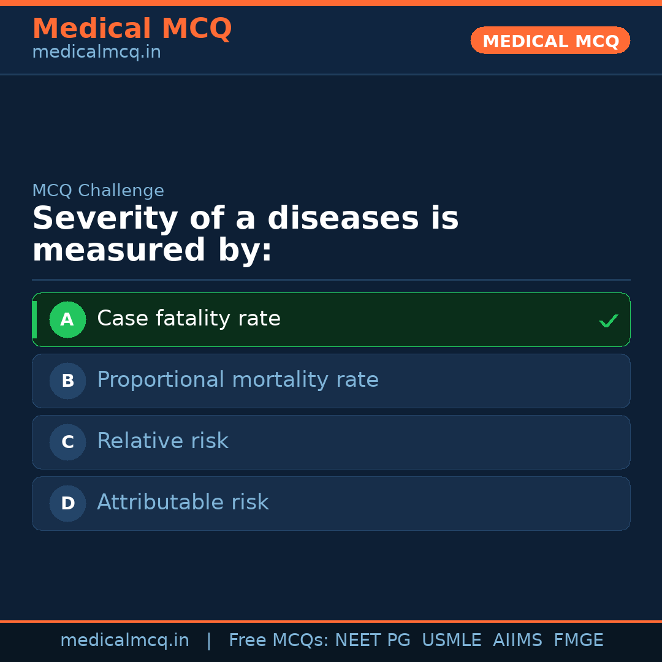
Task: Click the D option circle badge
Action: tap(67, 503)
